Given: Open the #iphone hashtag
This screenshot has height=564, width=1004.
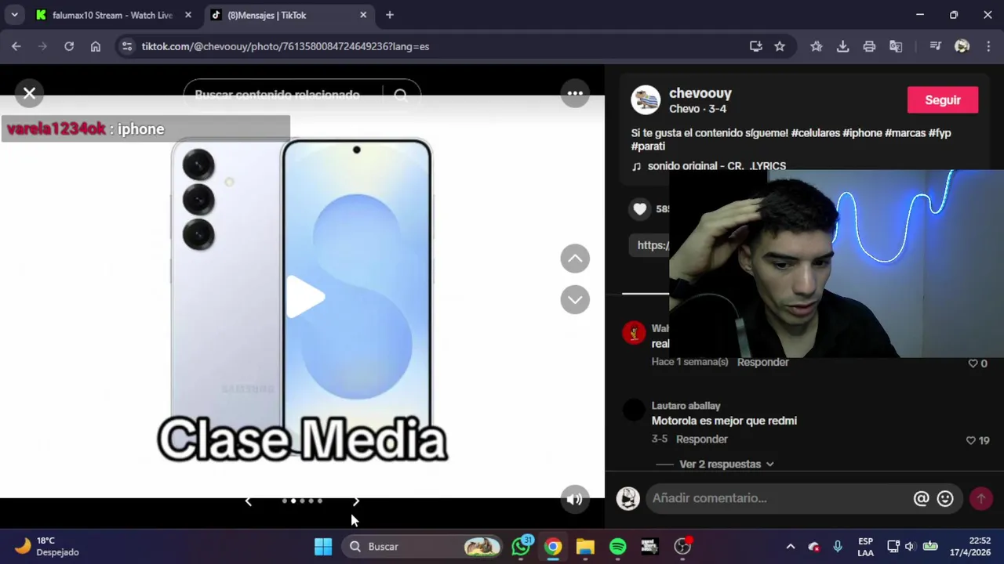Looking at the screenshot, I should [863, 133].
